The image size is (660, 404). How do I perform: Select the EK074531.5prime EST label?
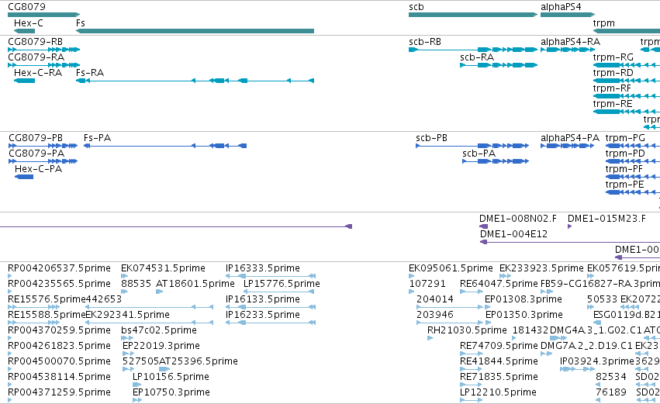[x=164, y=268]
